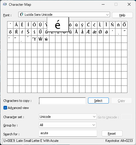Choose the lowercase ć character cell
The image size is (136, 145).
pyautogui.click(x=94, y=25)
